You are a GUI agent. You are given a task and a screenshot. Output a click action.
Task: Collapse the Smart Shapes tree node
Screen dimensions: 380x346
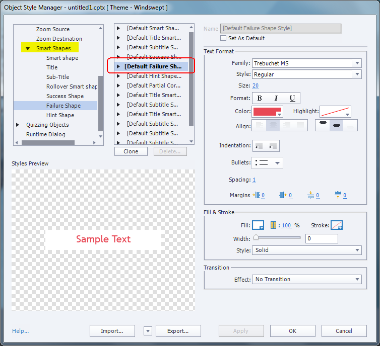[x=28, y=49]
